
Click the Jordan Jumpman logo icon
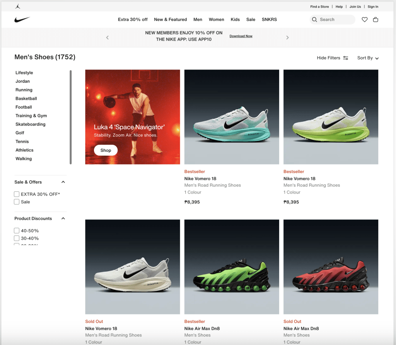click(18, 6)
